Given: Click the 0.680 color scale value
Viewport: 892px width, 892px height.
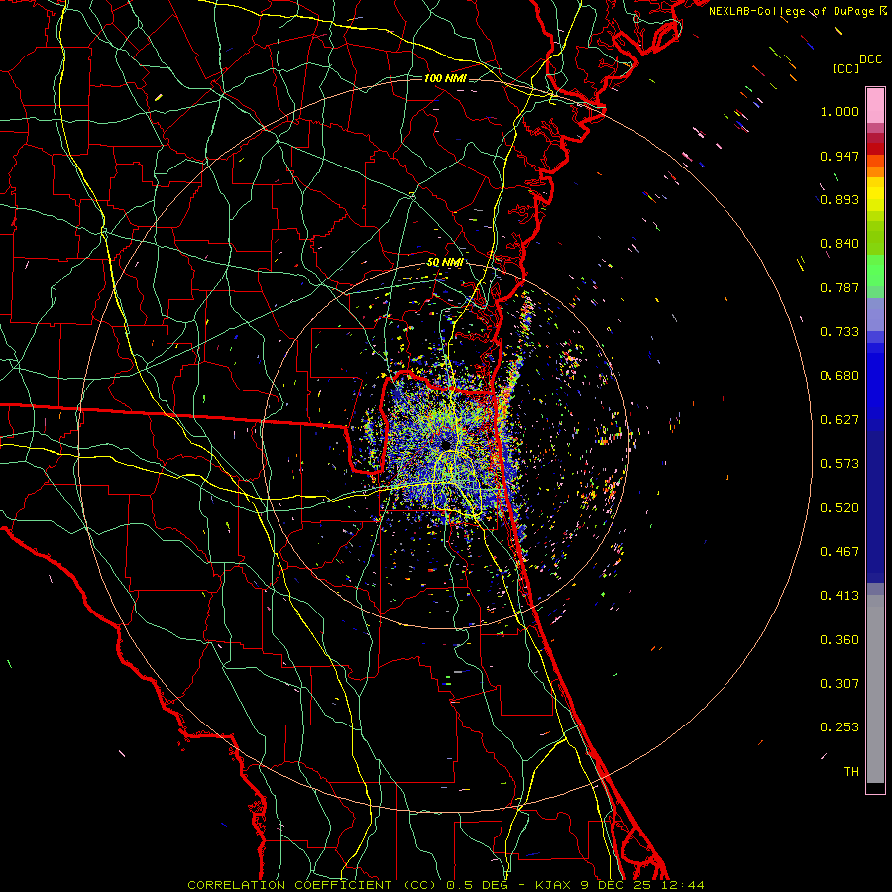Looking at the screenshot, I should tap(839, 376).
